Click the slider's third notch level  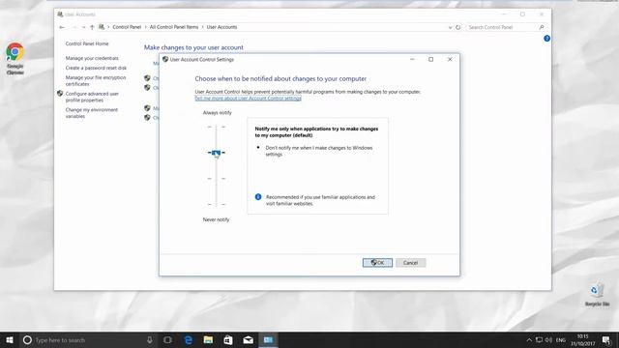click(217, 179)
